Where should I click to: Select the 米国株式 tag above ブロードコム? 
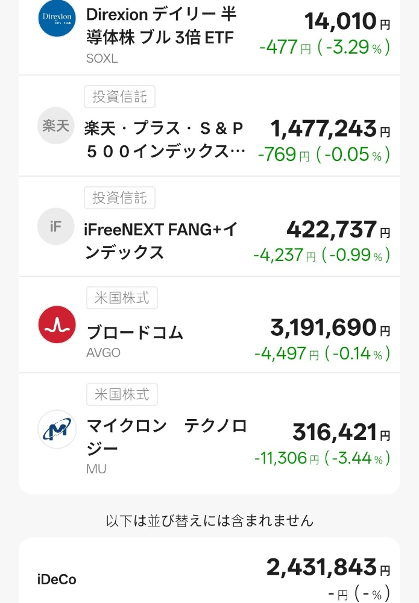click(122, 298)
